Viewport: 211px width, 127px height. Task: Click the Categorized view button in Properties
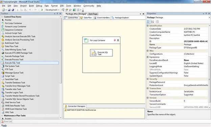coord(149,22)
